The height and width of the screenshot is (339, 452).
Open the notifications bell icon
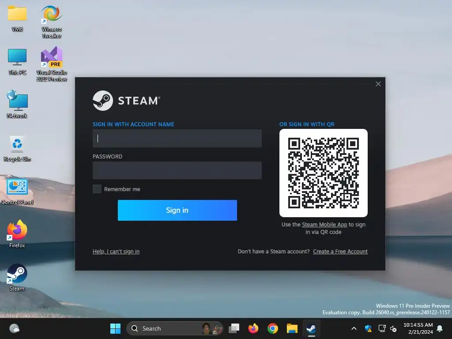coord(440,328)
